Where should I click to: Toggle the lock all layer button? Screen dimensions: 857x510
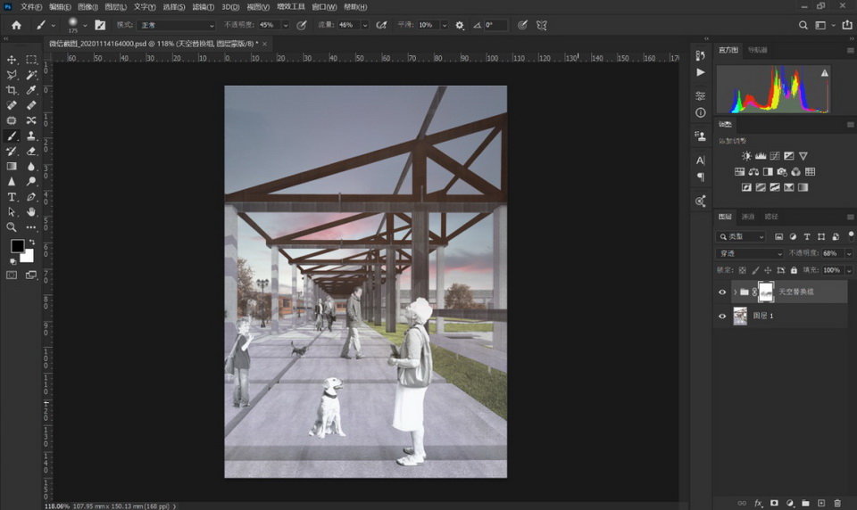tap(795, 269)
